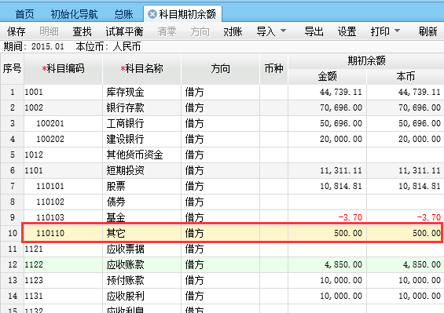Screen dimensions: 444x313
Task: Select account code 1122 cell
Action: pos(64,264)
